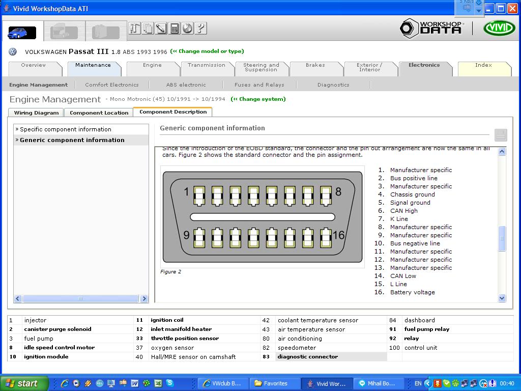Click the vertical scrollbar thumb in content

point(502,238)
